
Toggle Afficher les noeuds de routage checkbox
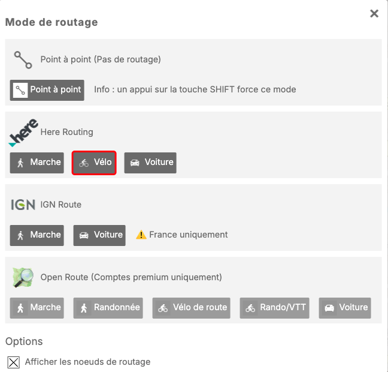click(x=13, y=362)
